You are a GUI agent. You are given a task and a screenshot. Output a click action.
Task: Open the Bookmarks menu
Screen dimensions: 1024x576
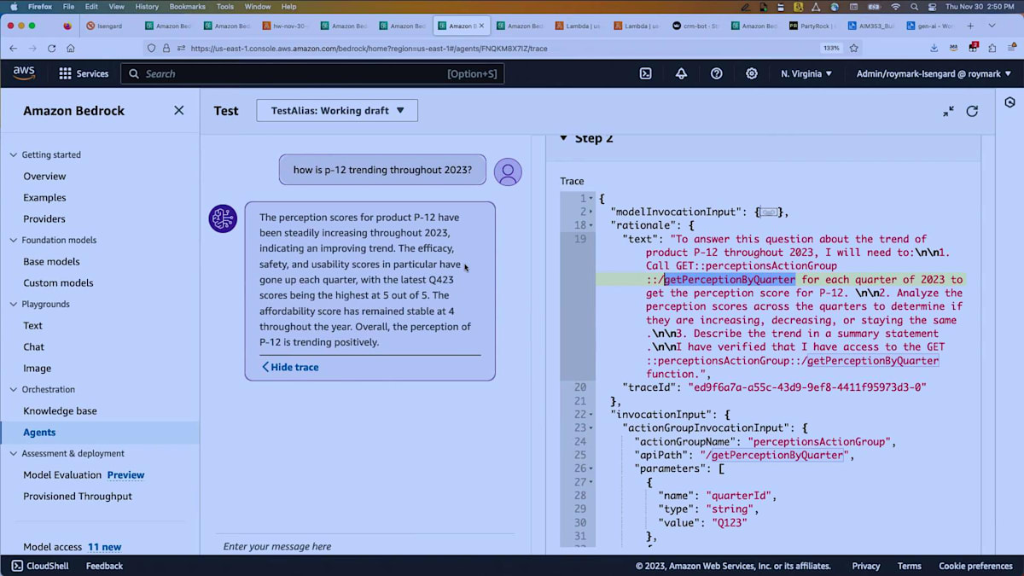click(x=187, y=6)
